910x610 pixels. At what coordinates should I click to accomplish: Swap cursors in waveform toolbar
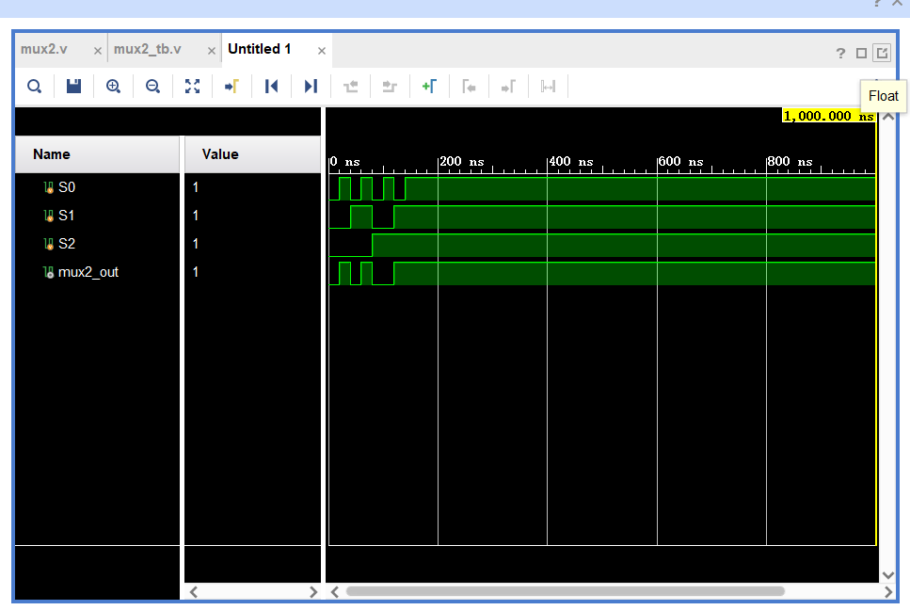tap(548, 87)
